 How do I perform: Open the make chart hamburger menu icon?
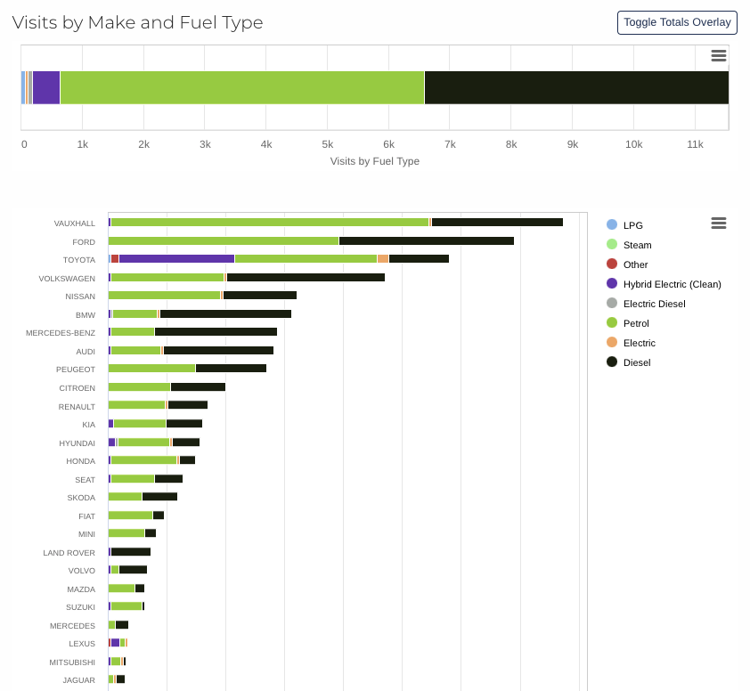pos(718,224)
